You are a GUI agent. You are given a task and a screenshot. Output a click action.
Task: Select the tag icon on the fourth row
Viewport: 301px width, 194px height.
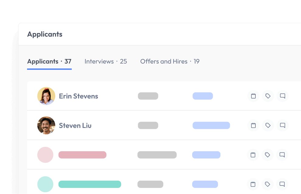(267, 184)
